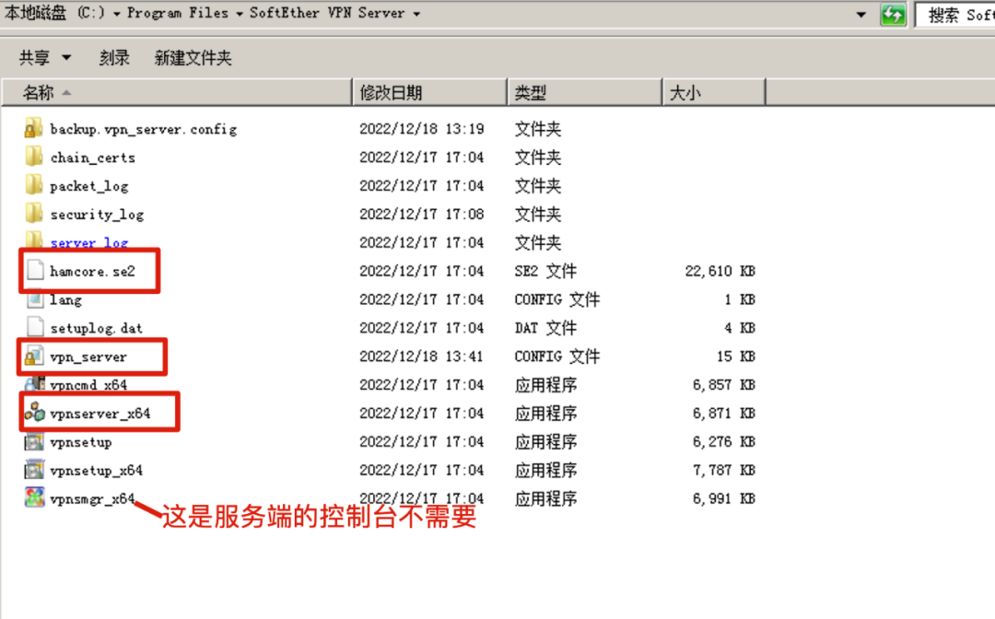Select the lang file name
Screen dimensions: 995x619
coord(66,300)
